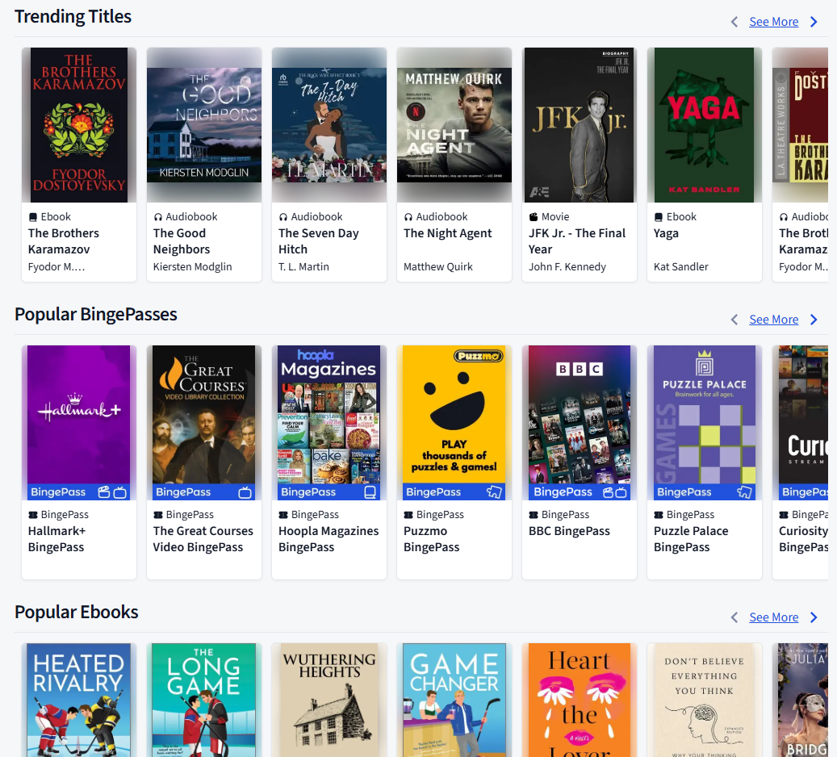Open the Yaga cover artwork

point(704,125)
